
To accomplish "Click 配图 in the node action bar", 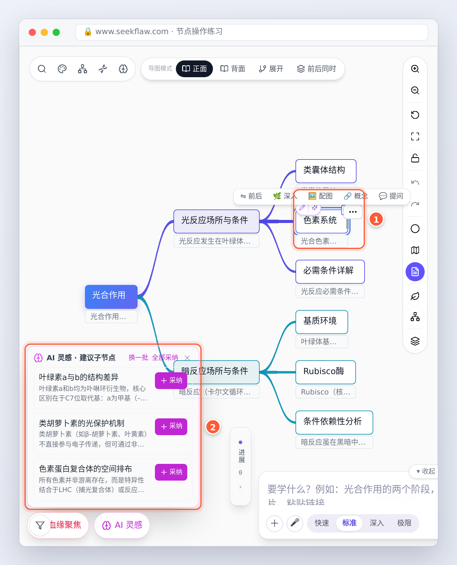I will tap(320, 196).
